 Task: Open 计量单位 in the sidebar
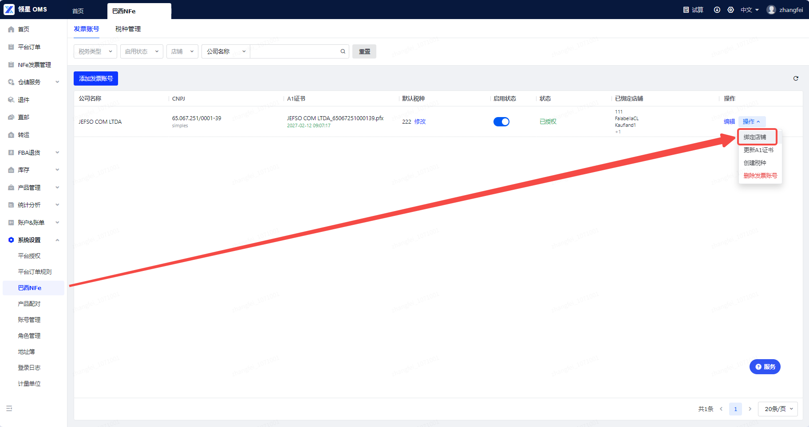click(29, 384)
